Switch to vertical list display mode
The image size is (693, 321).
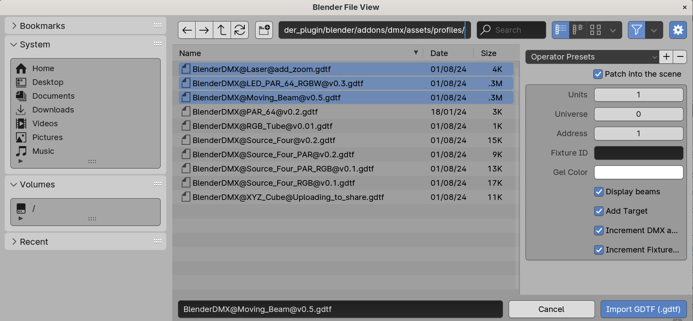coord(560,30)
